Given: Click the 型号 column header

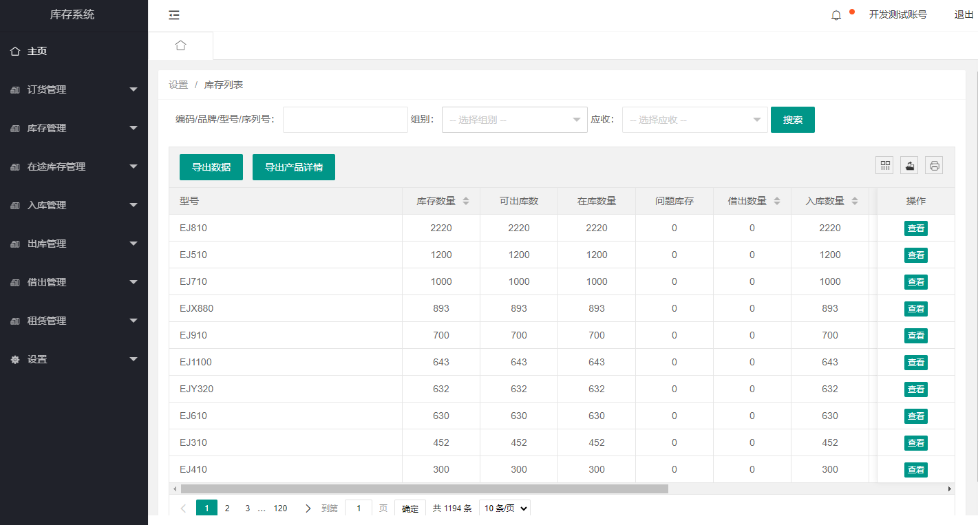Looking at the screenshot, I should pyautogui.click(x=286, y=201).
